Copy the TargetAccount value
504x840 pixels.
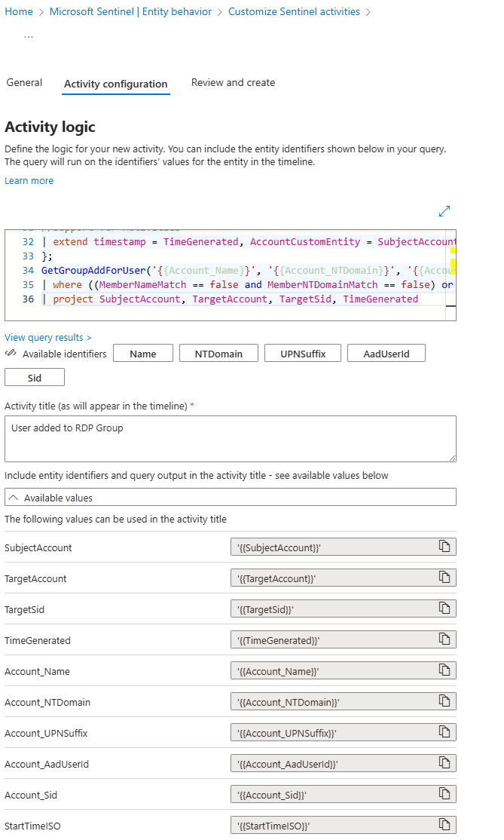coord(444,578)
